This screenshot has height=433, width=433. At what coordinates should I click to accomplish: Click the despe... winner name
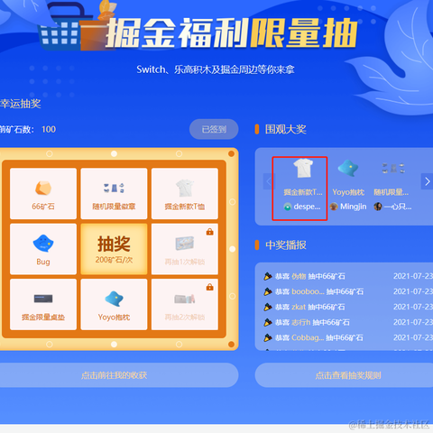coord(307,207)
